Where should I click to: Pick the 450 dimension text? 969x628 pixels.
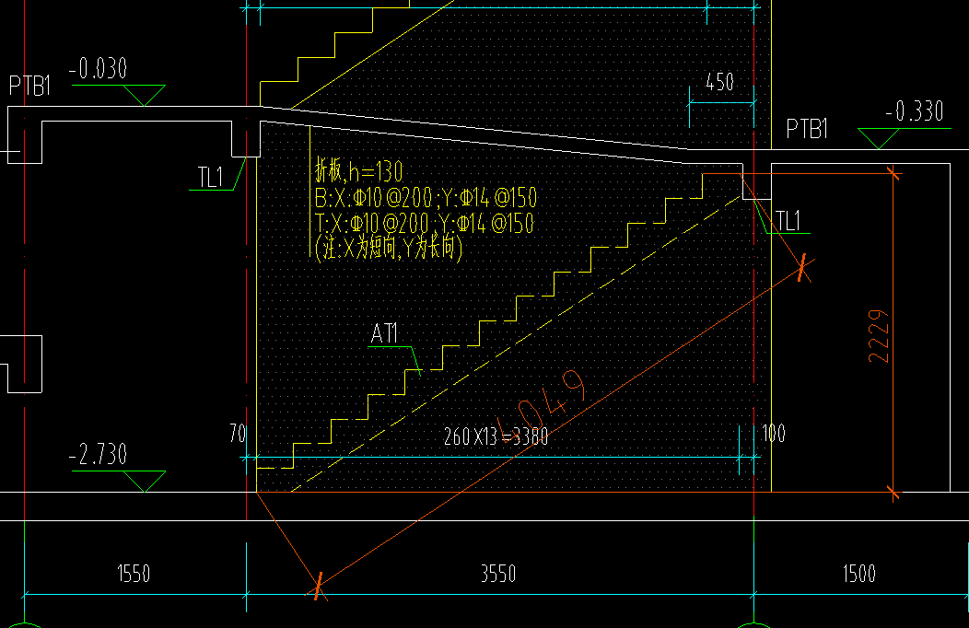pos(720,82)
